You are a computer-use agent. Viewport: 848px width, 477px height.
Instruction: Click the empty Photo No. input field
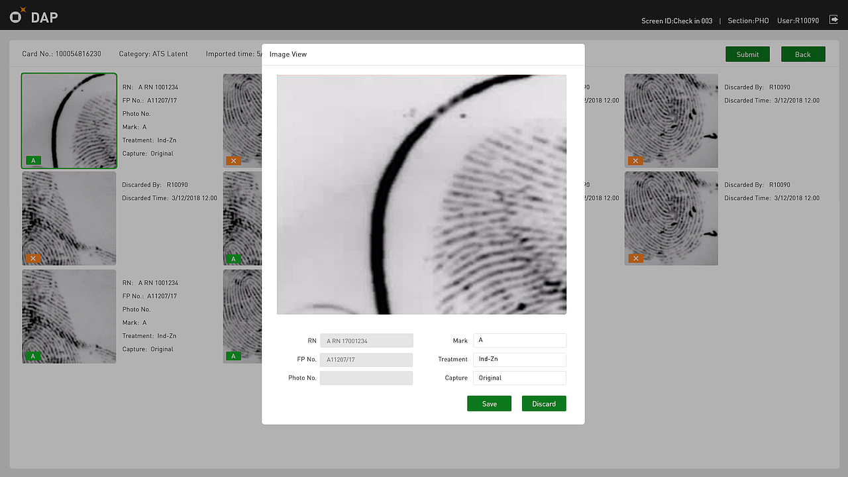[x=366, y=378]
